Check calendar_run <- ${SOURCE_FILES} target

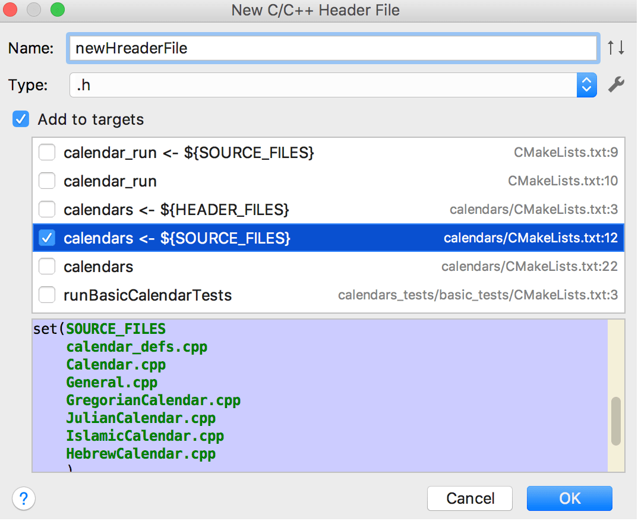(47, 153)
